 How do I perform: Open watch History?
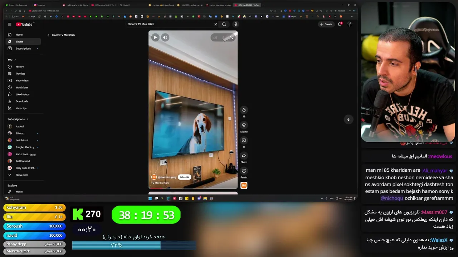[x=24, y=67]
